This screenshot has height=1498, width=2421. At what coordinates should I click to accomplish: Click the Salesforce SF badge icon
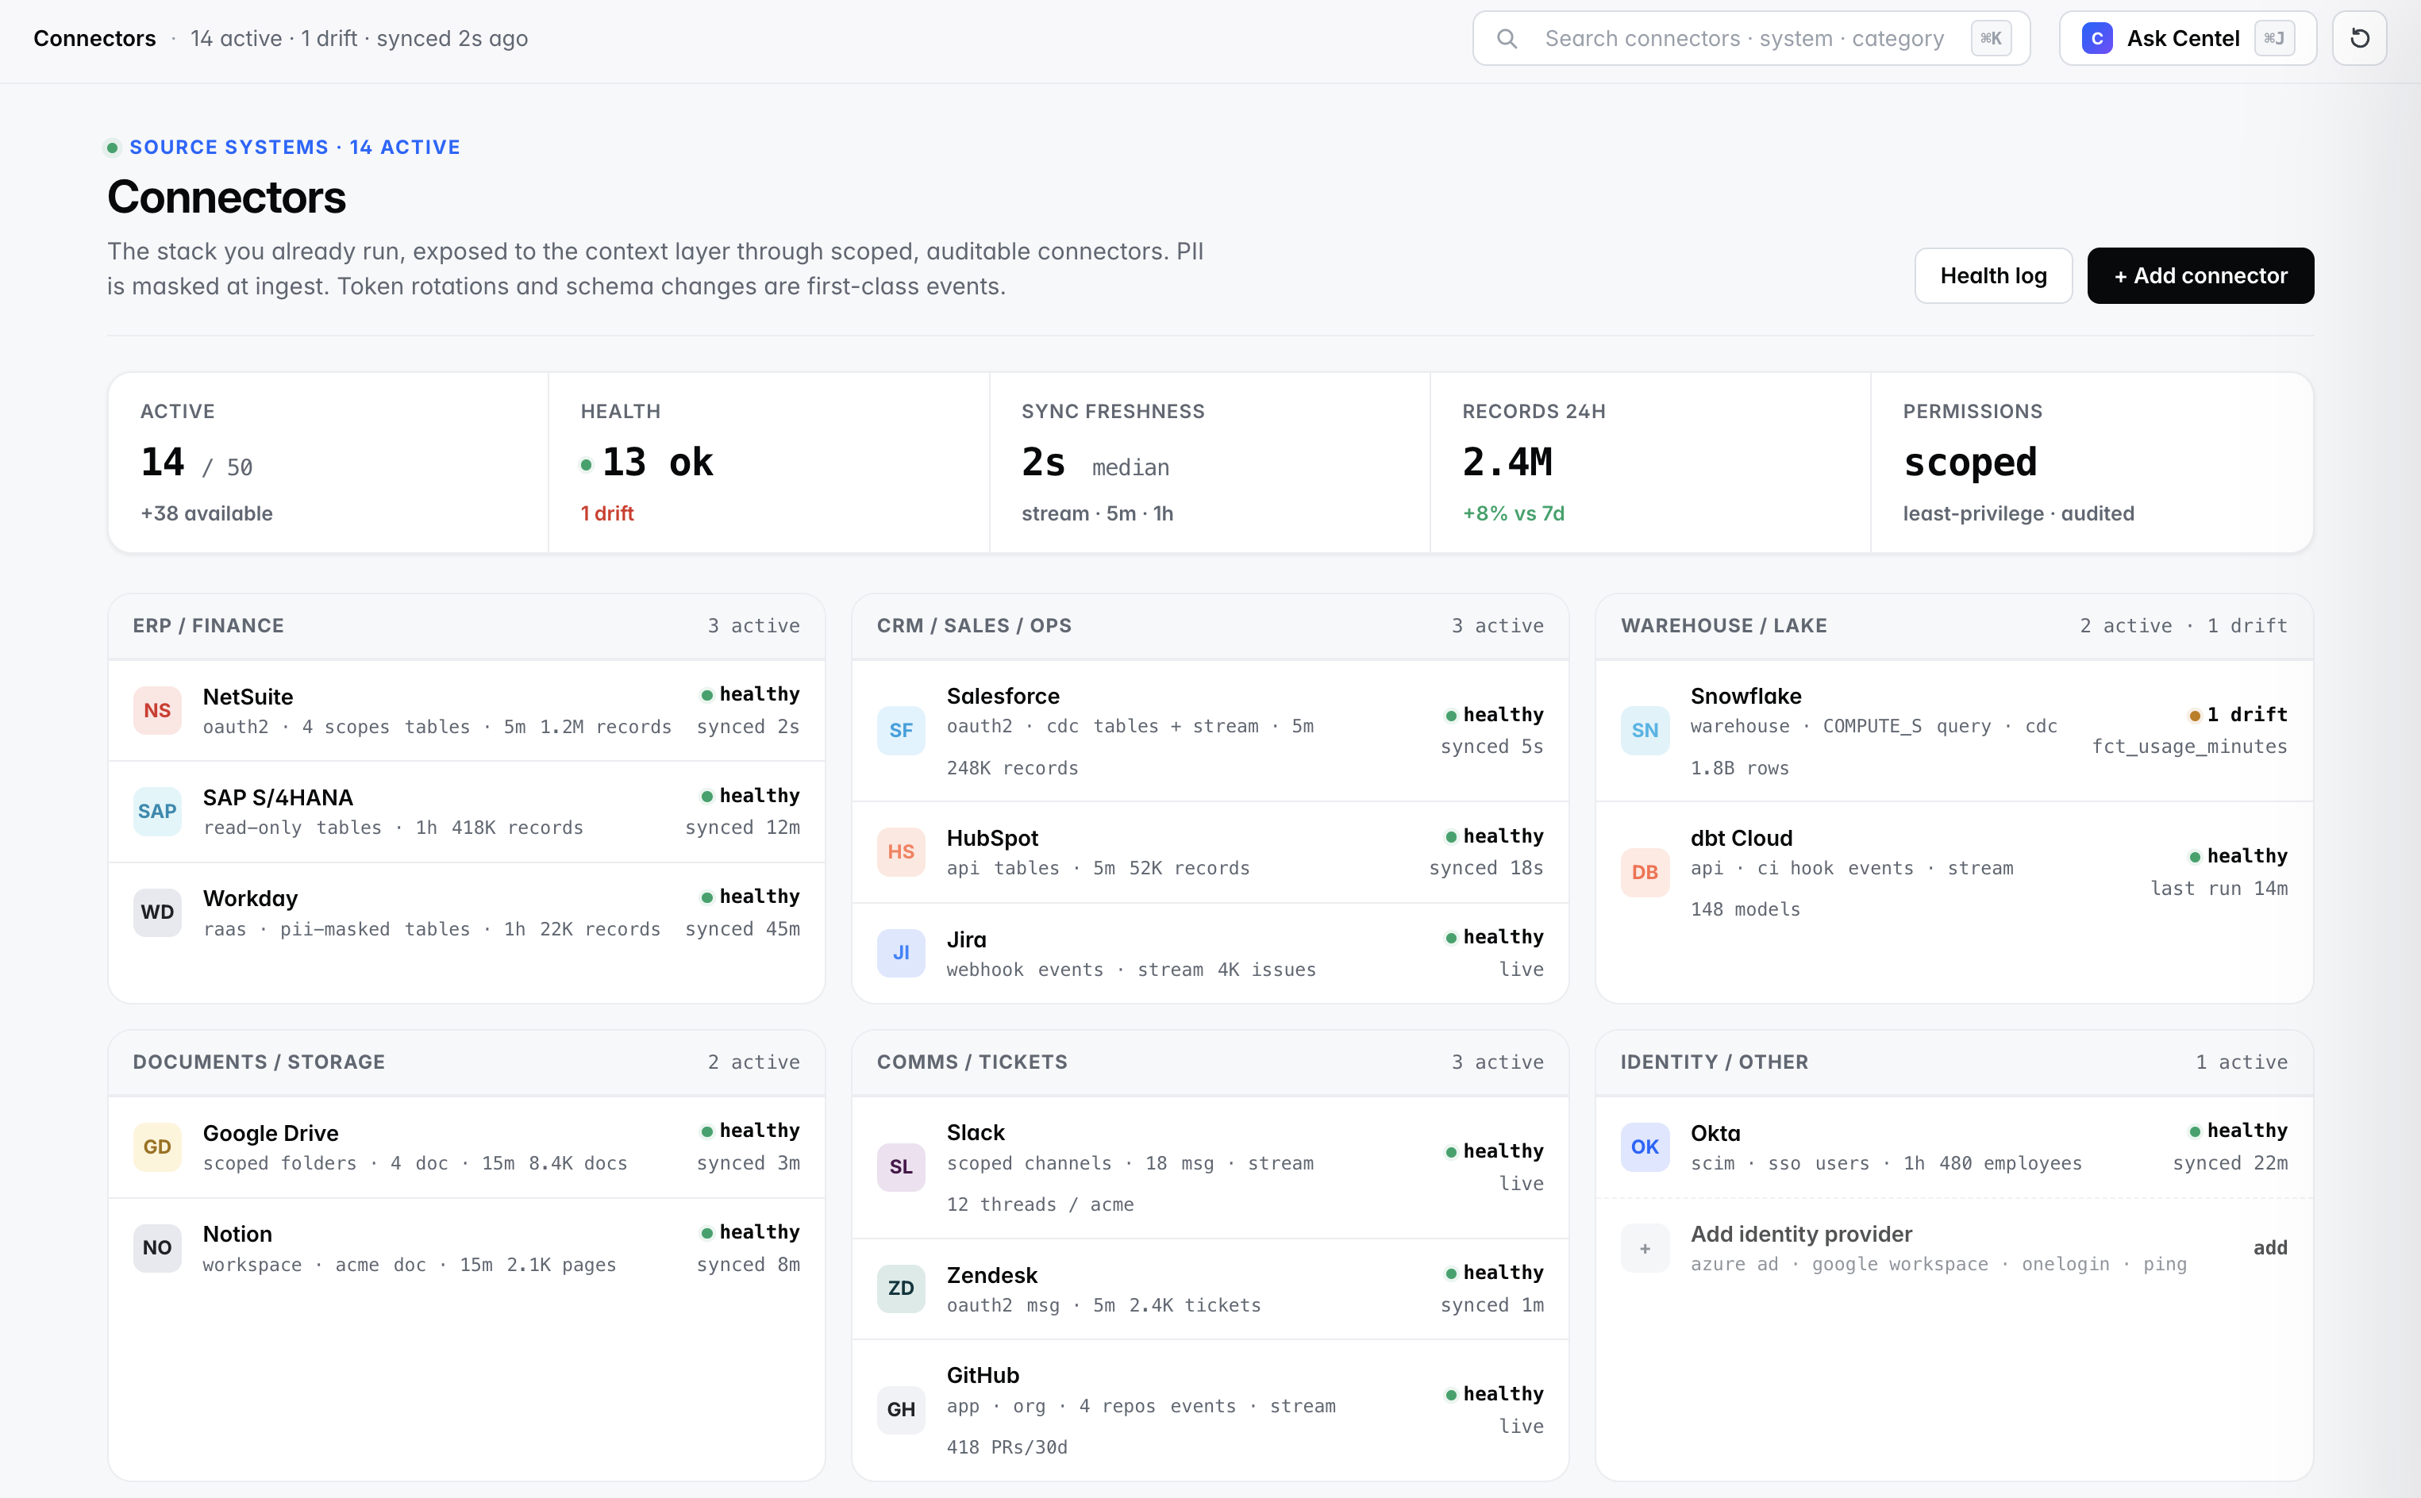click(x=901, y=730)
